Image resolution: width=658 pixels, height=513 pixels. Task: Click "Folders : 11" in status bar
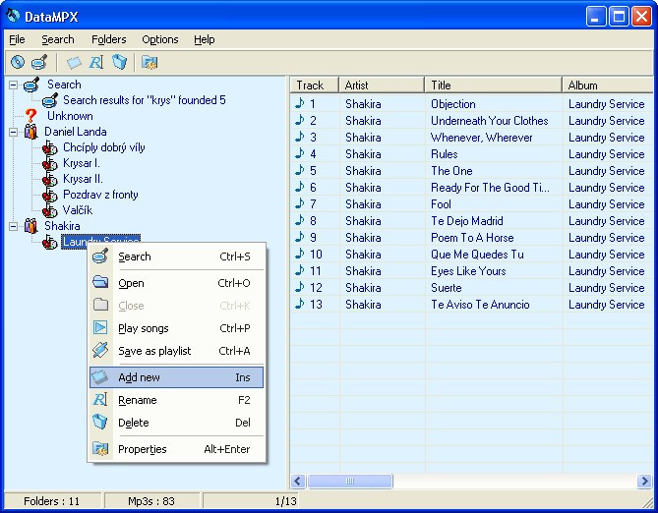(x=51, y=501)
